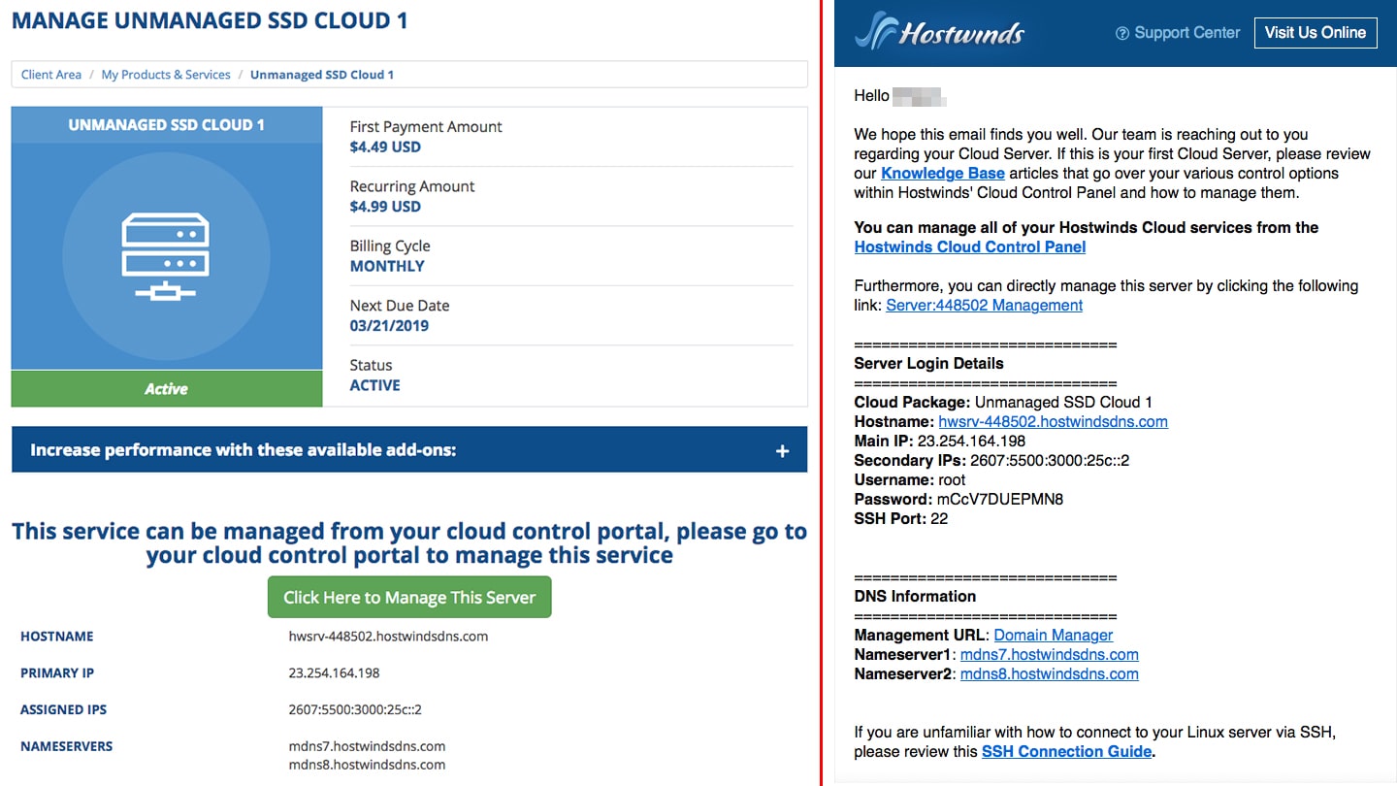The width and height of the screenshot is (1397, 786).
Task: Click mdns7.hostwindsdns.com in NAMESERVERS row
Action: 368,746
